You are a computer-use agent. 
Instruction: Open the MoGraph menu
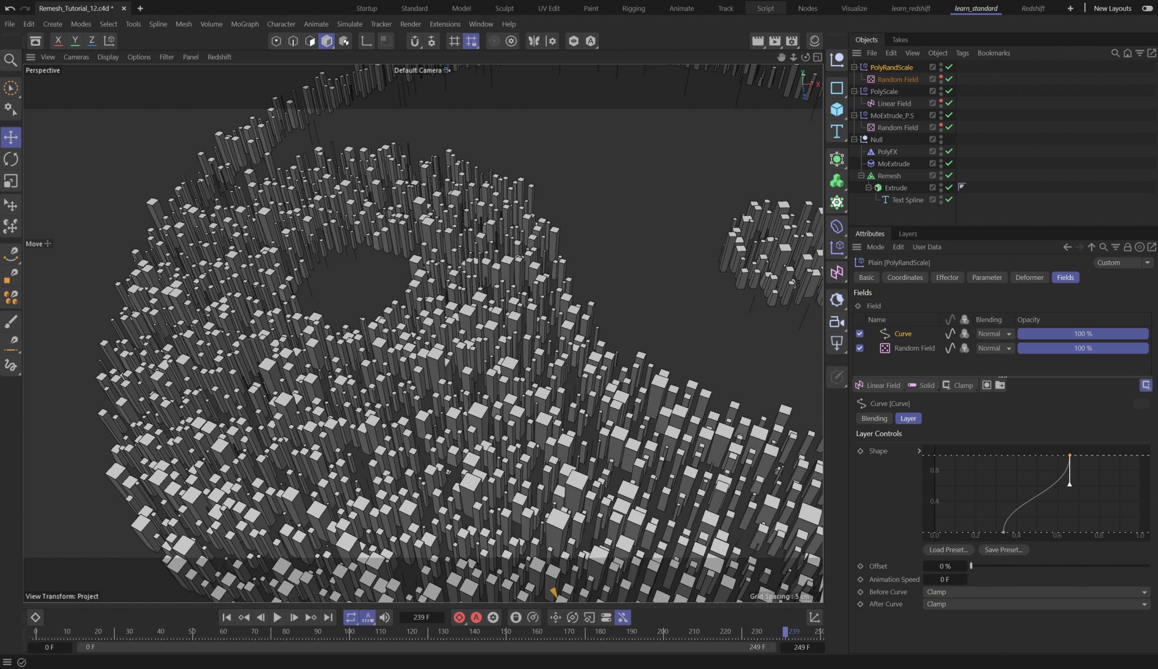coord(245,24)
